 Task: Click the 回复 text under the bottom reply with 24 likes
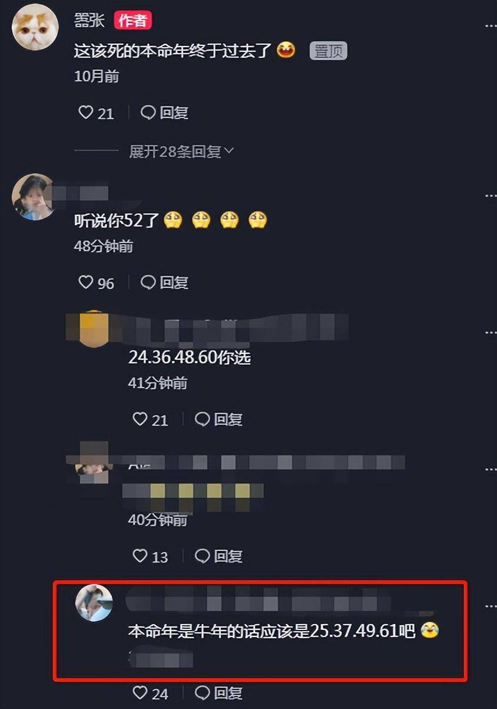click(228, 692)
